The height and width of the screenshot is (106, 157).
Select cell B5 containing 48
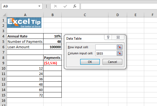pos(52,41)
